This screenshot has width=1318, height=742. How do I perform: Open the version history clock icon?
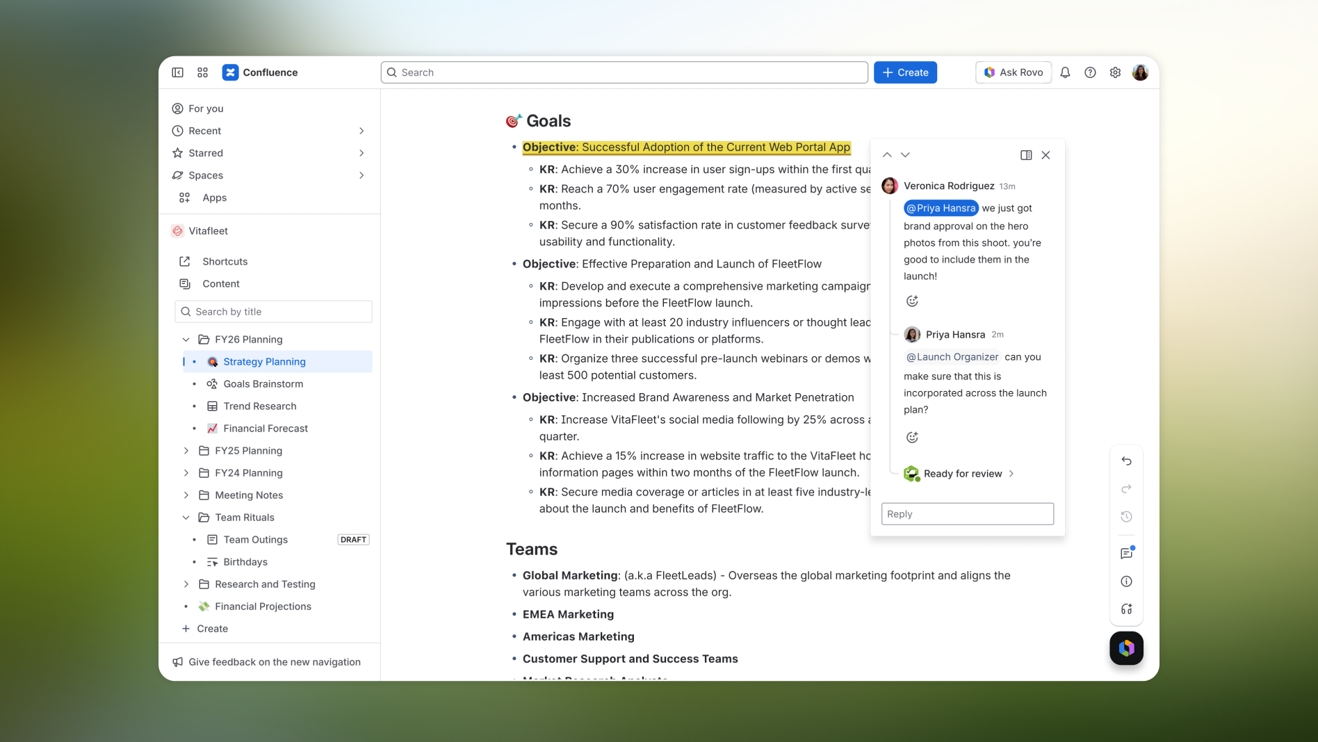pos(1126,517)
